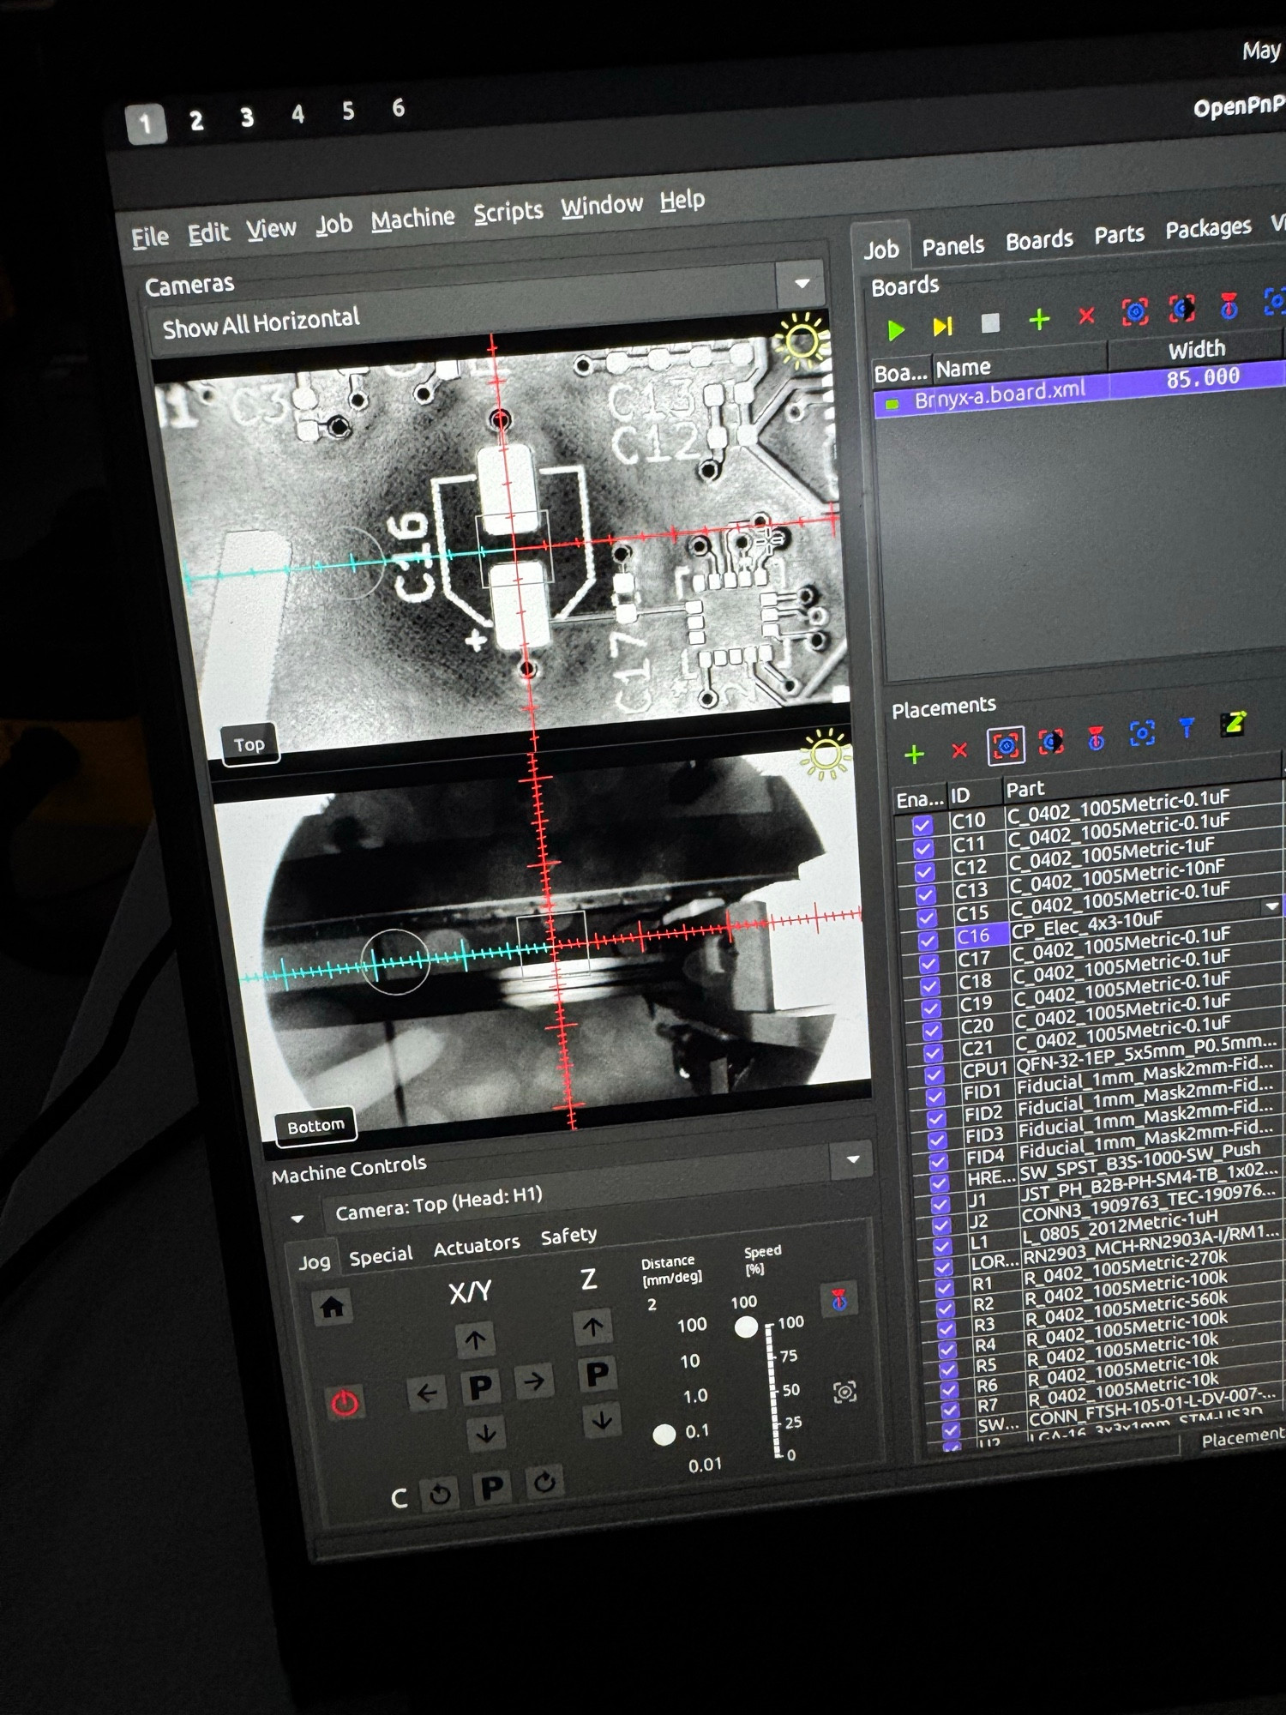Viewport: 1286px width, 1715px height.
Task: Toggle enabled checkbox for R1 placement
Action: [944, 1287]
